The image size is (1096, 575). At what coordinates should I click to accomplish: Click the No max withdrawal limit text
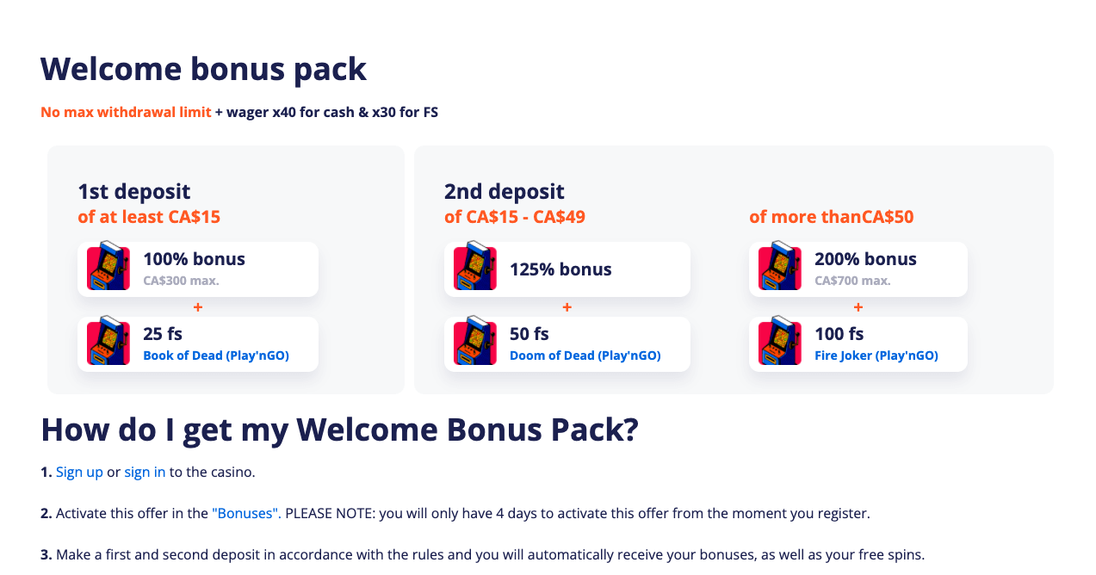pos(126,112)
